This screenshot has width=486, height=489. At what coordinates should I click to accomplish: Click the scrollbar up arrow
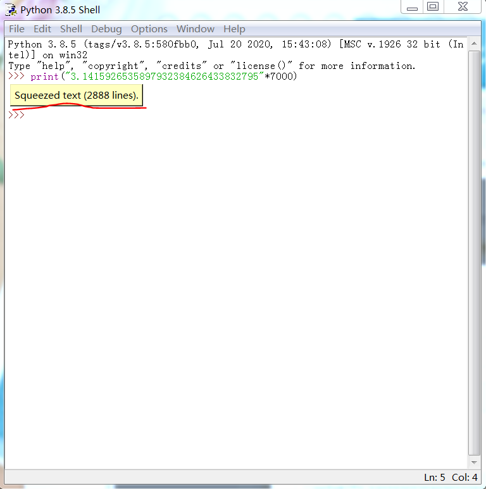pyautogui.click(x=474, y=44)
